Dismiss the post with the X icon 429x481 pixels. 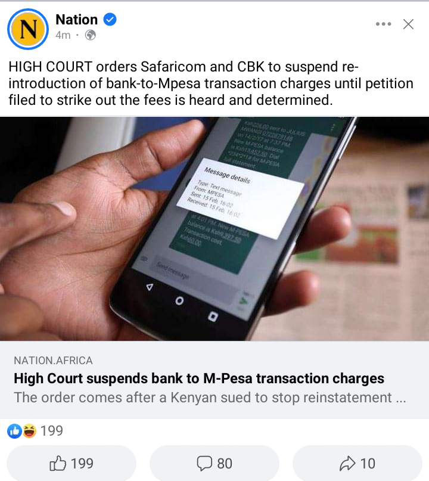pos(409,24)
